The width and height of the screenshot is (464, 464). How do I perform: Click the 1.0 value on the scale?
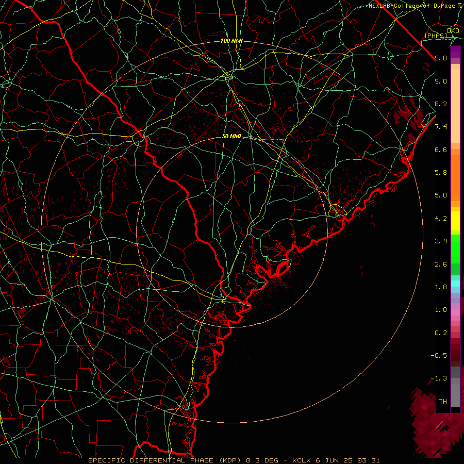pos(441,310)
